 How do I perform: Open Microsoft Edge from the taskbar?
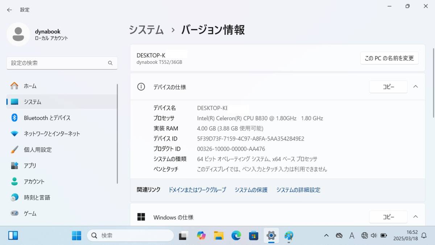tap(236, 236)
